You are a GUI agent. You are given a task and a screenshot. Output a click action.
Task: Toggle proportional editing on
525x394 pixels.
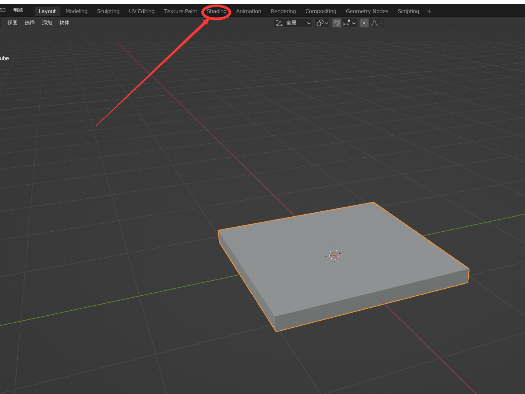364,23
